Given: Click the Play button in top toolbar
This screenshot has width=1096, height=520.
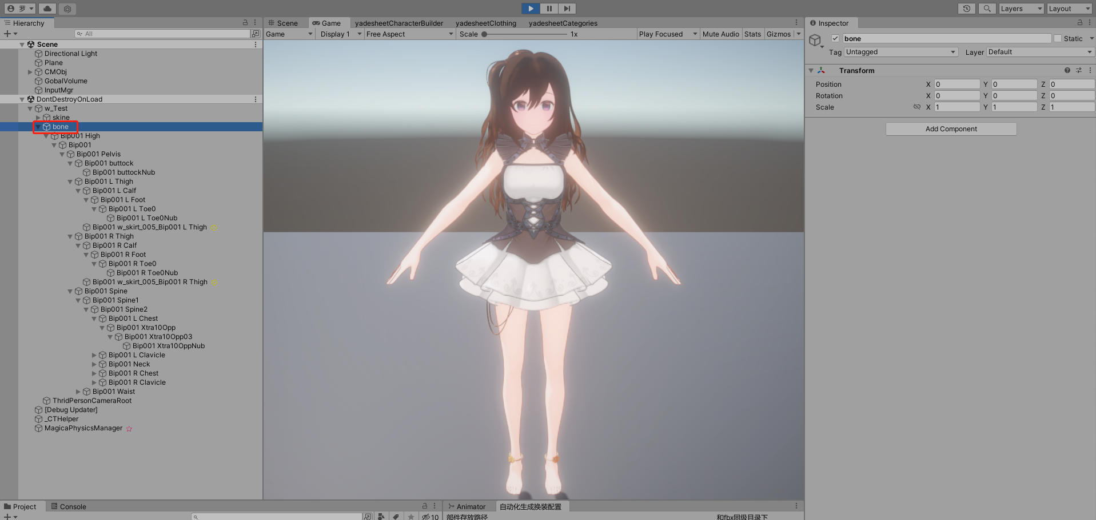Looking at the screenshot, I should pos(531,9).
